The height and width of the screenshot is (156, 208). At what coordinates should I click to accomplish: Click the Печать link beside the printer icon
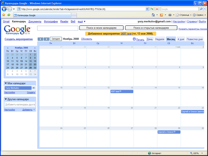[140, 40]
